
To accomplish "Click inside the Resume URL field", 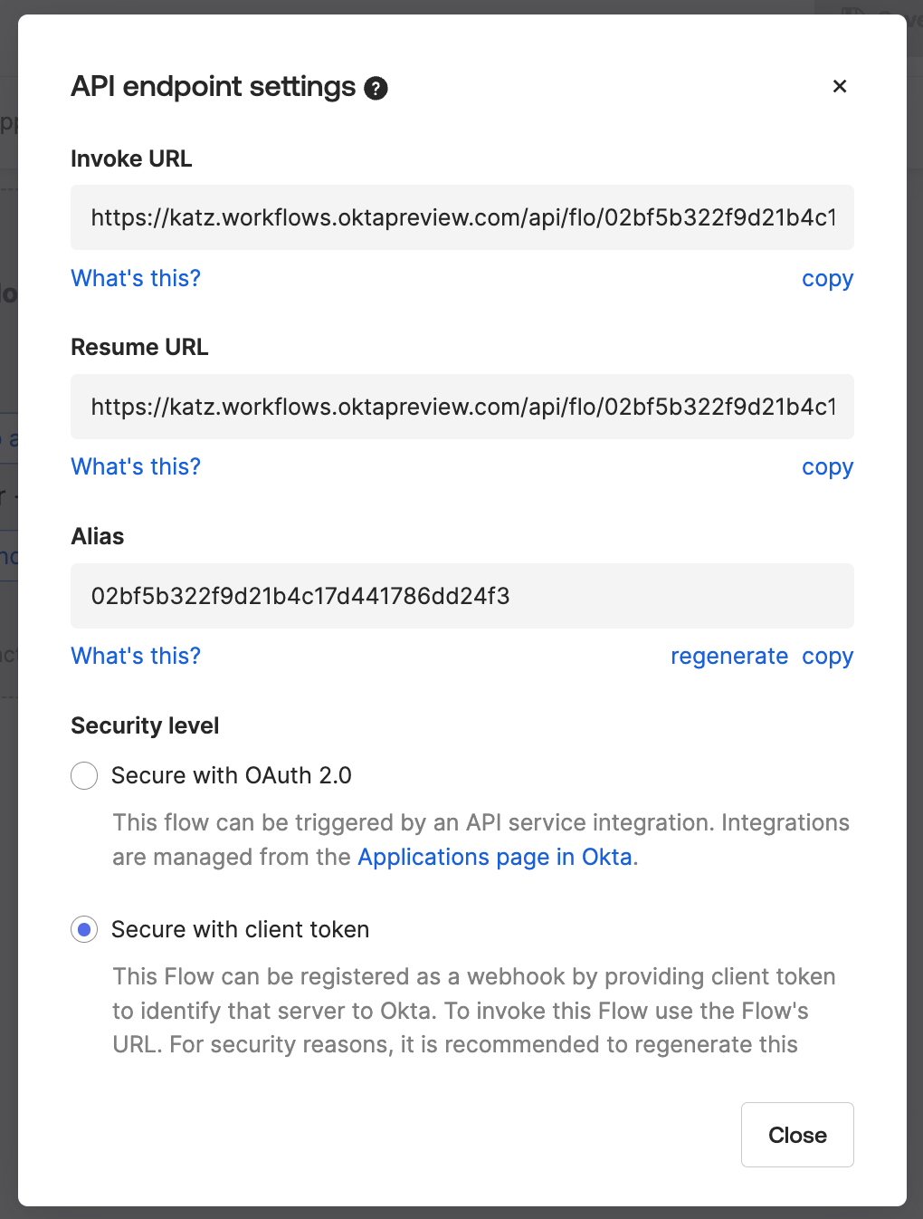I will tap(461, 407).
